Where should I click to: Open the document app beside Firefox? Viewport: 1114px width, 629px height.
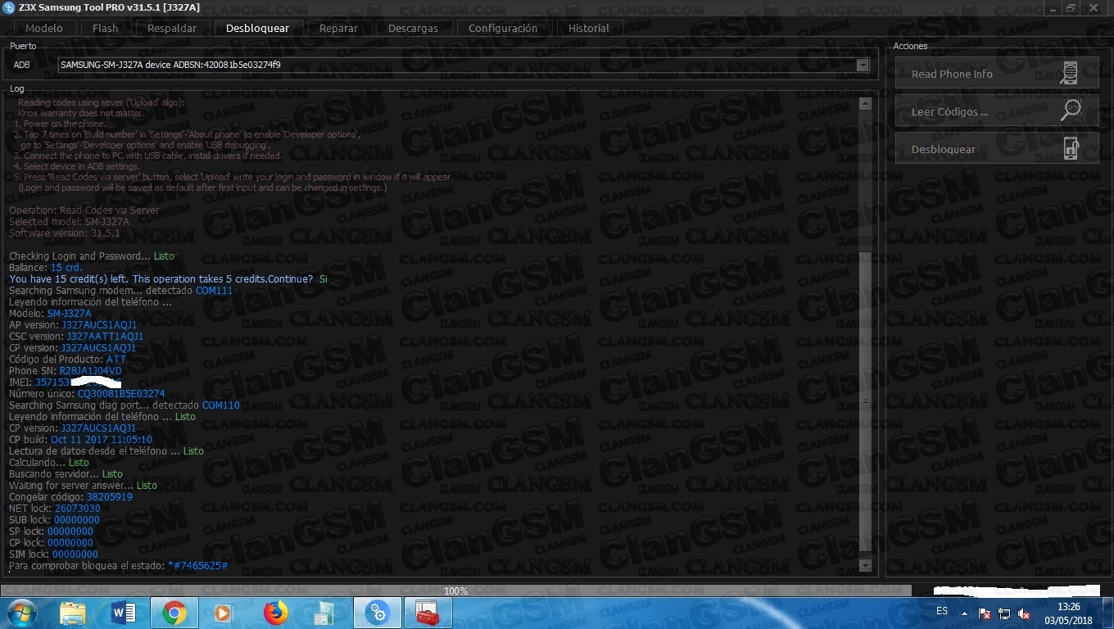pyautogui.click(x=326, y=613)
